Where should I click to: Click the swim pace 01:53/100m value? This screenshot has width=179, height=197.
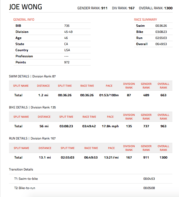coord(109,95)
